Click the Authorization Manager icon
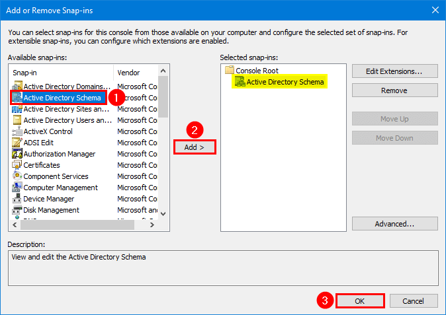Screen dimensions: 446x315 (17, 154)
